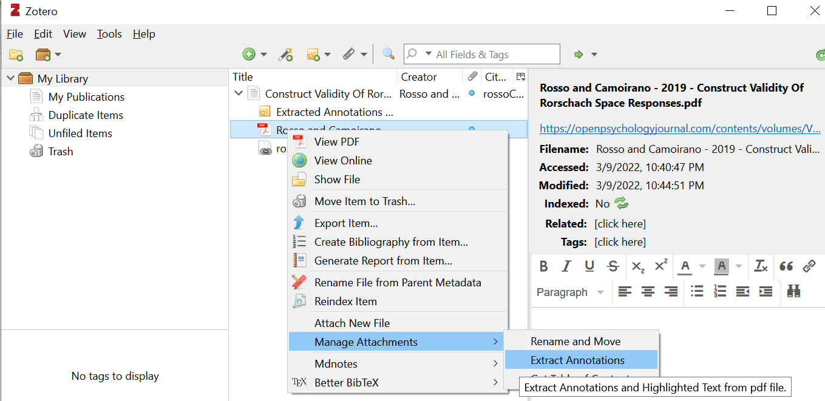Sort items by the Creator column
The image size is (825, 401).
click(430, 77)
